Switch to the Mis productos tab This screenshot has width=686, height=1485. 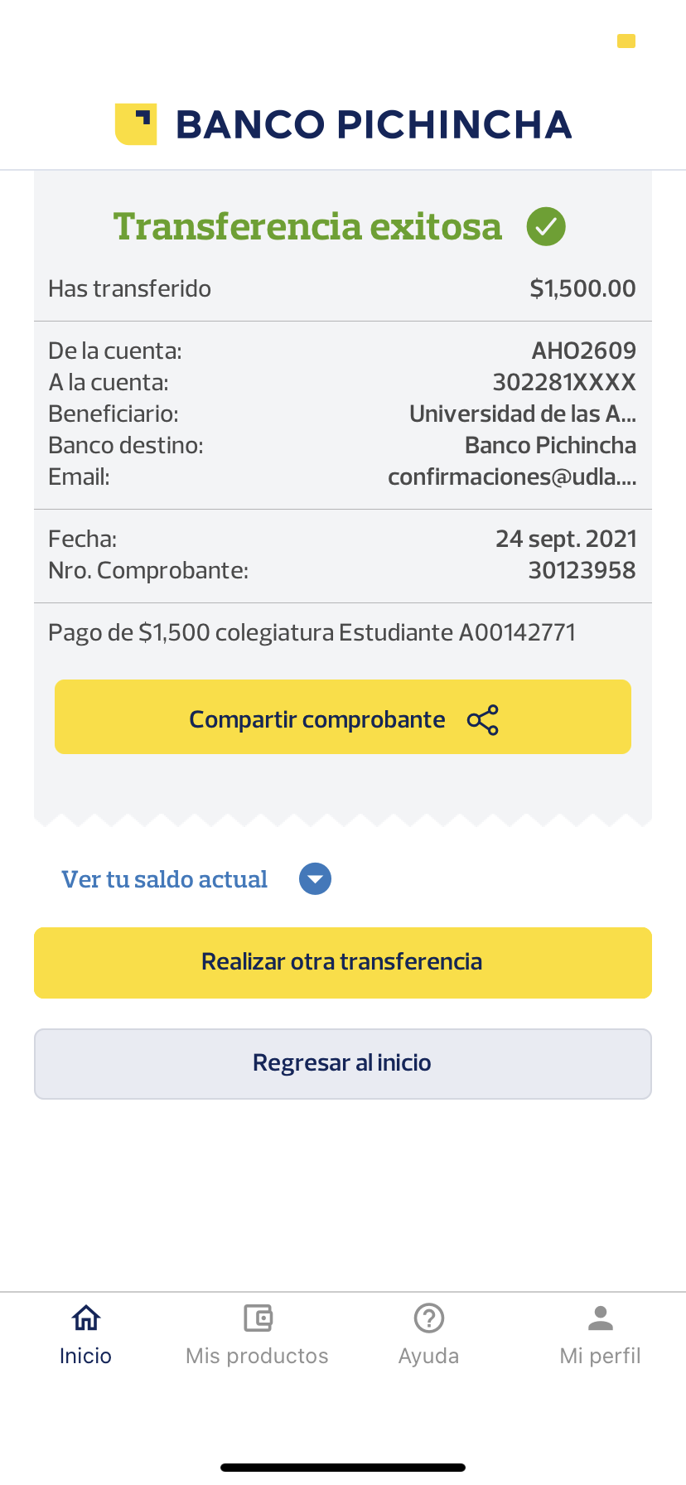click(258, 1356)
